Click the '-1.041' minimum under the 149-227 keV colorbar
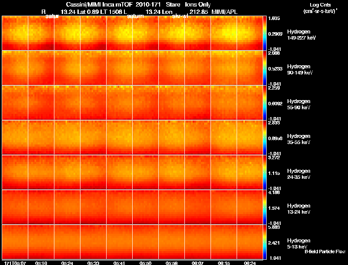 [274, 49]
